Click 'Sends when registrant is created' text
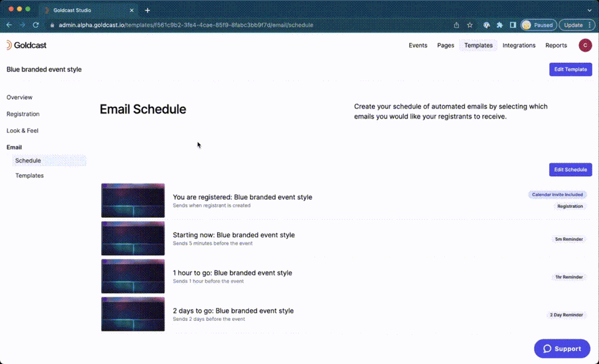Screen dimensions: 599x364 click(x=212, y=205)
